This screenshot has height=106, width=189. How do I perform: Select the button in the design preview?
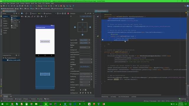(x=45, y=41)
